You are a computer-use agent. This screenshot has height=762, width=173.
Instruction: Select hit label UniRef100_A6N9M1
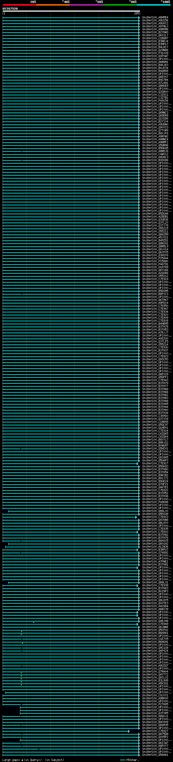155,62
